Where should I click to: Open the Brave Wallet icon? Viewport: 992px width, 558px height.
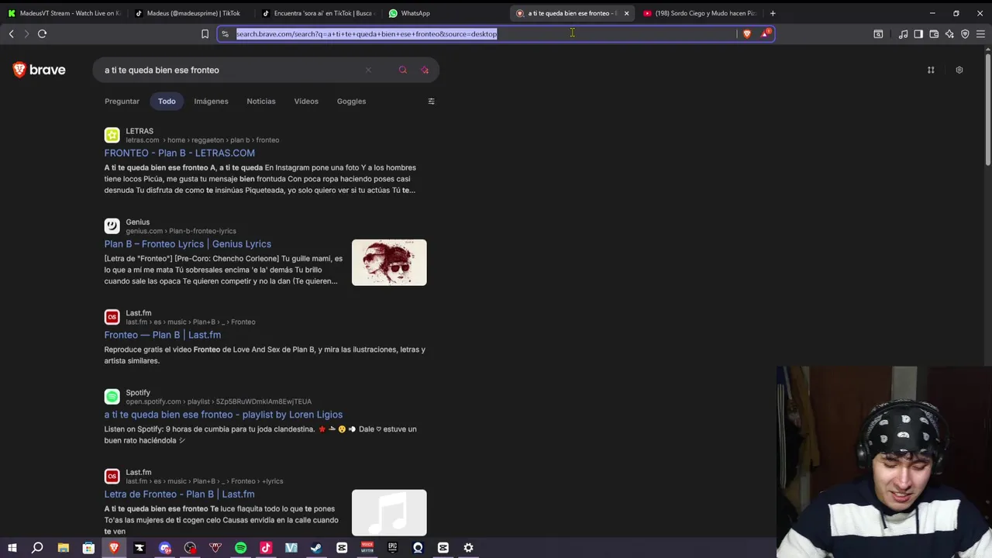[x=934, y=34]
